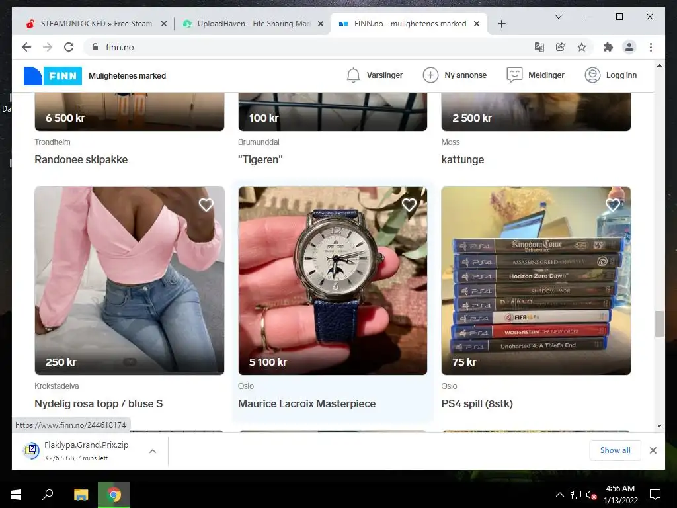Click the scrollbar down arrow

[659, 426]
